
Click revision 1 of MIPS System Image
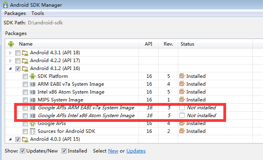click(168, 100)
